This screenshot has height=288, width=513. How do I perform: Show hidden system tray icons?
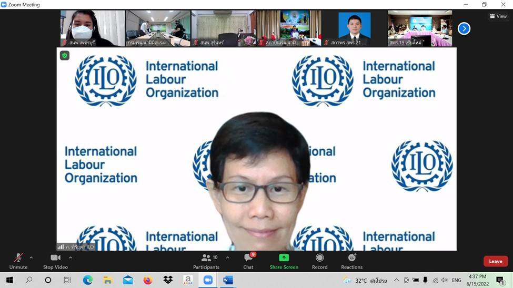pos(396,280)
